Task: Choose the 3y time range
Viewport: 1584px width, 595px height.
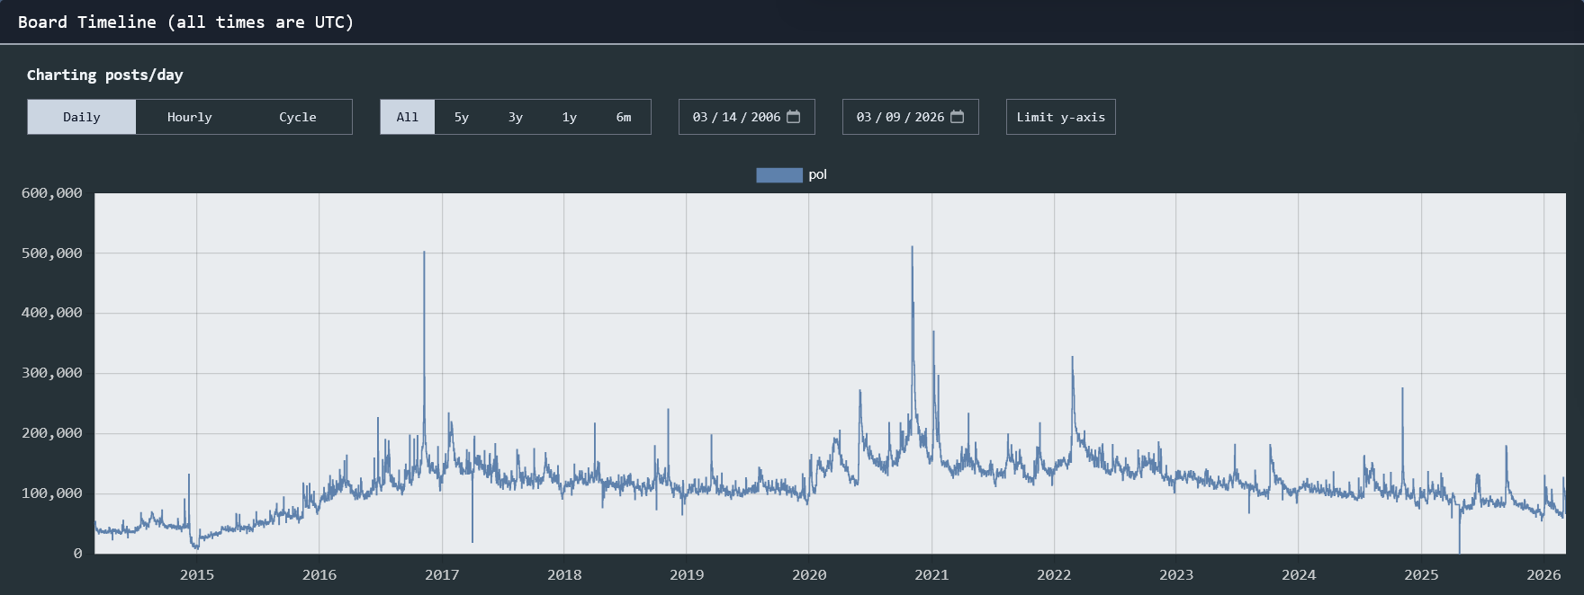Action: pos(516,117)
